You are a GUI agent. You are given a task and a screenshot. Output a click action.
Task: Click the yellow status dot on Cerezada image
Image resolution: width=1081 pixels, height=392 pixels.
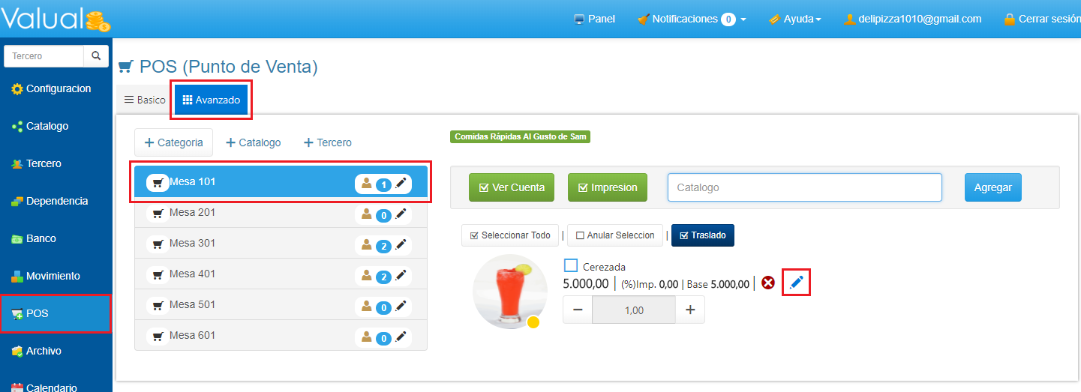point(533,322)
